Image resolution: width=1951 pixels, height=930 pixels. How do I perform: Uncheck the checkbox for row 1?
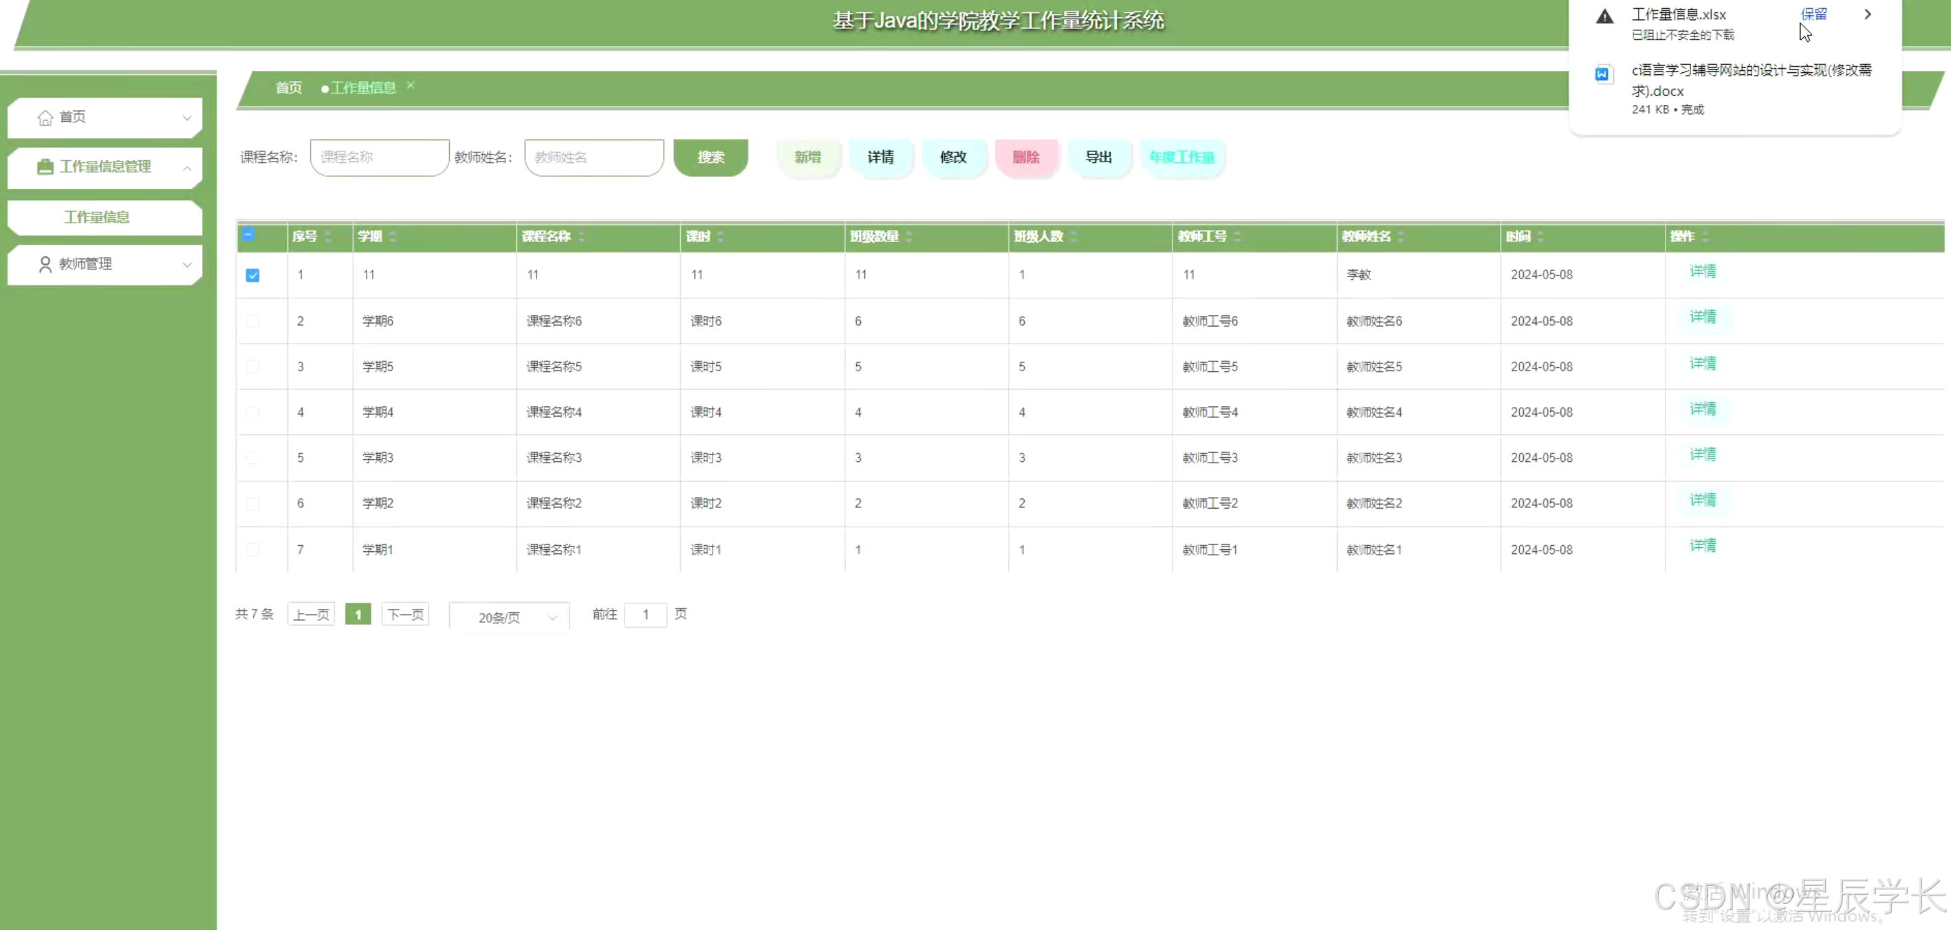(253, 276)
